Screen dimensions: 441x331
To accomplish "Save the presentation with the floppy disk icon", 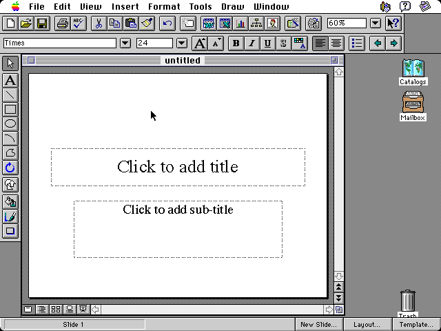I will pos(42,23).
